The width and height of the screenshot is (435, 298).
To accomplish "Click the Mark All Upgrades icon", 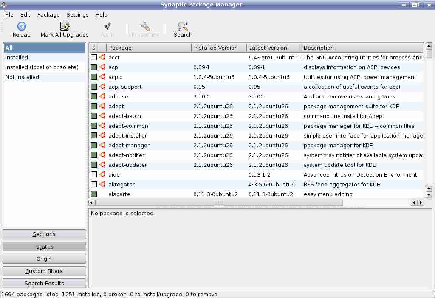I will click(65, 26).
